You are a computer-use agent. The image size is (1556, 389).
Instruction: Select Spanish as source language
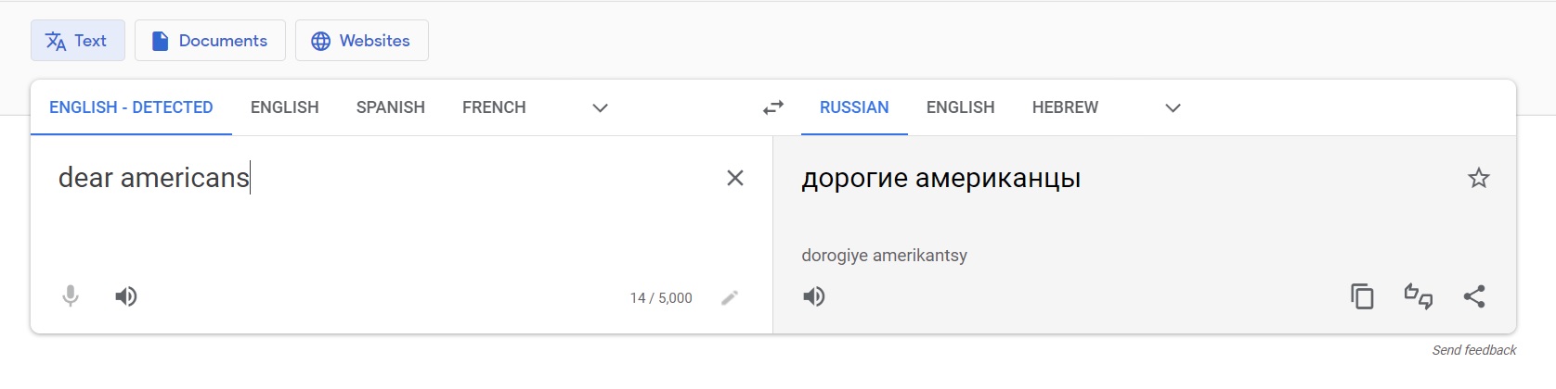[390, 107]
